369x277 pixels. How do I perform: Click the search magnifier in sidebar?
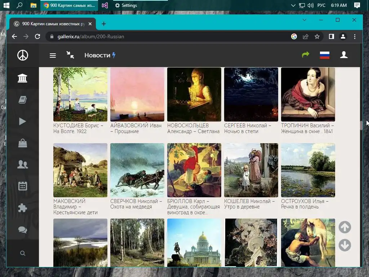23,253
